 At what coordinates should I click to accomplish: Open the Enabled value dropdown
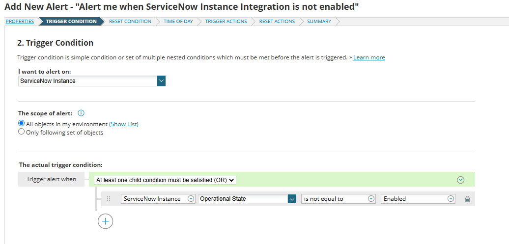[x=418, y=199]
